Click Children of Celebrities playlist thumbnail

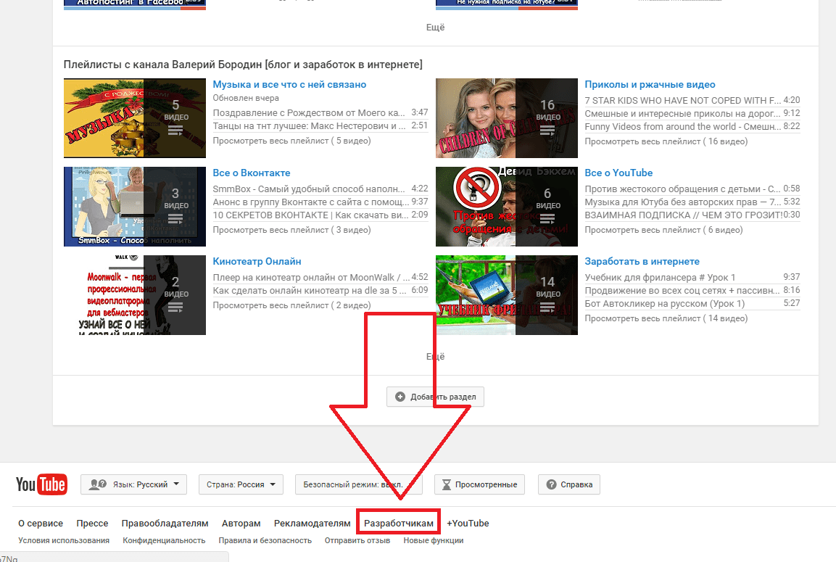click(507, 117)
